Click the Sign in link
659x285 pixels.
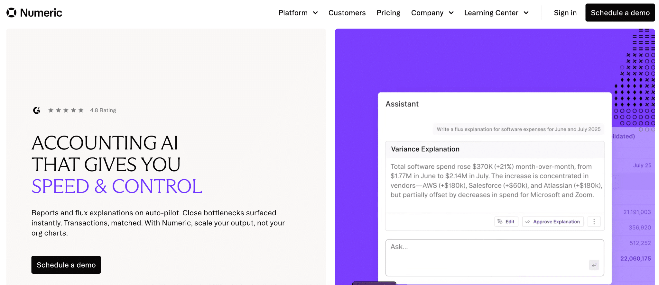coord(565,13)
